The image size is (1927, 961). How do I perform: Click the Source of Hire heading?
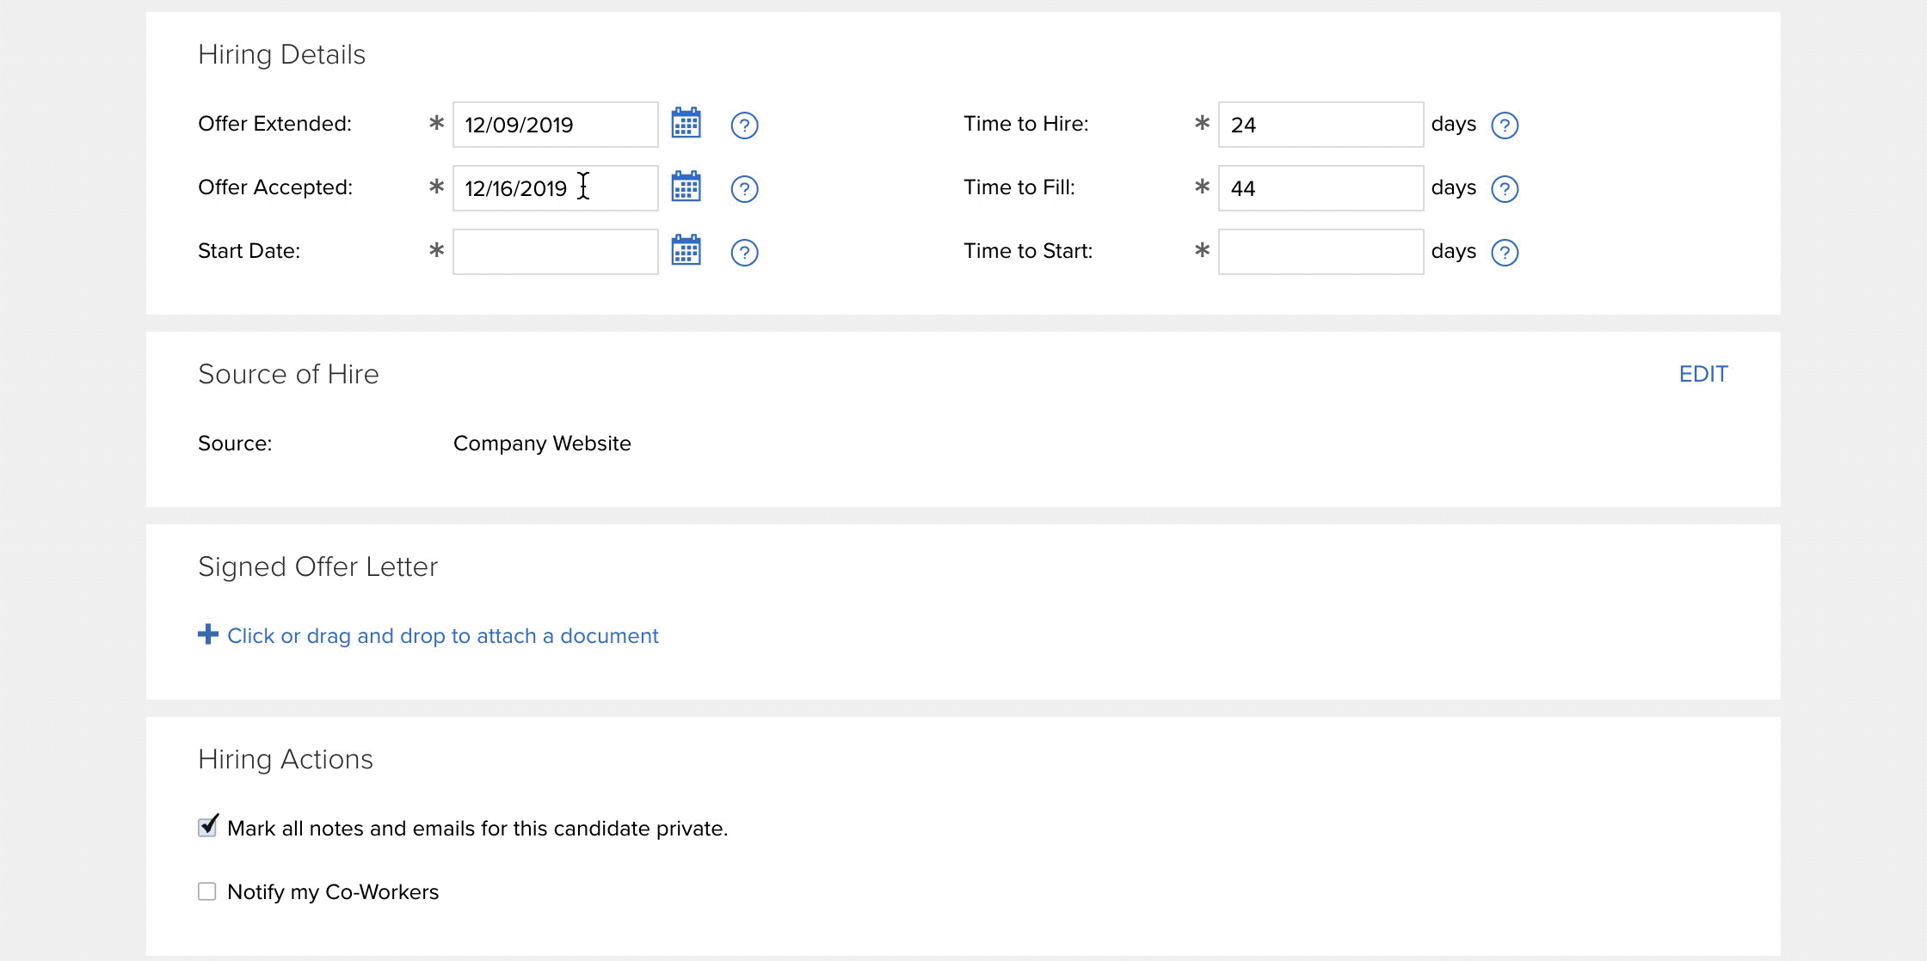pos(288,375)
